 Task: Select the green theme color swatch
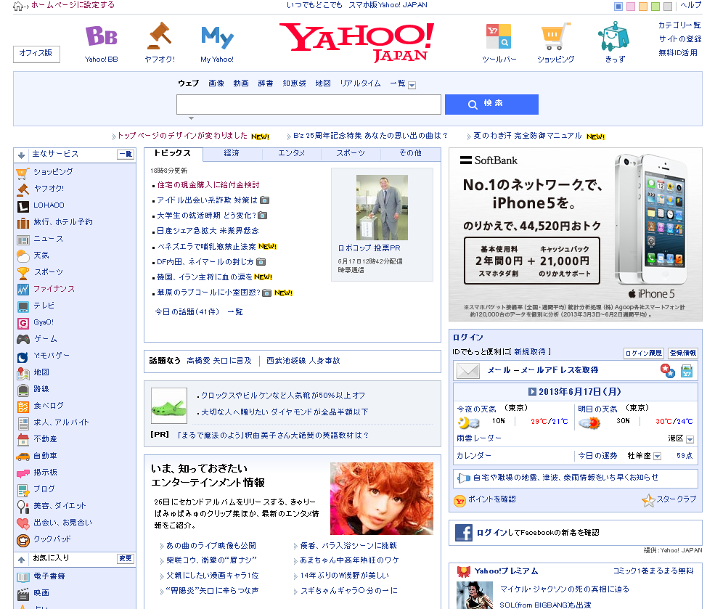coord(655,7)
